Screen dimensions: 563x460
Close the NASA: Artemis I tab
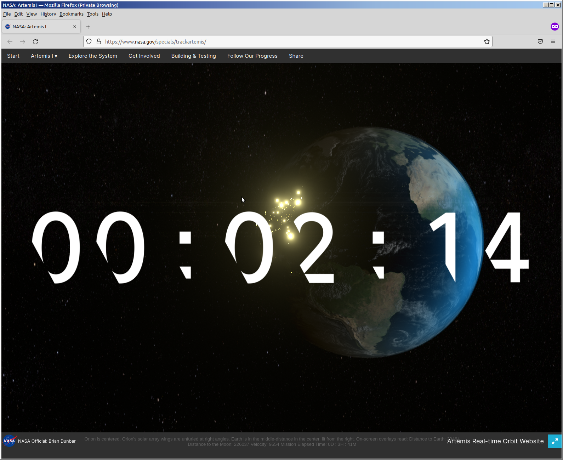75,27
